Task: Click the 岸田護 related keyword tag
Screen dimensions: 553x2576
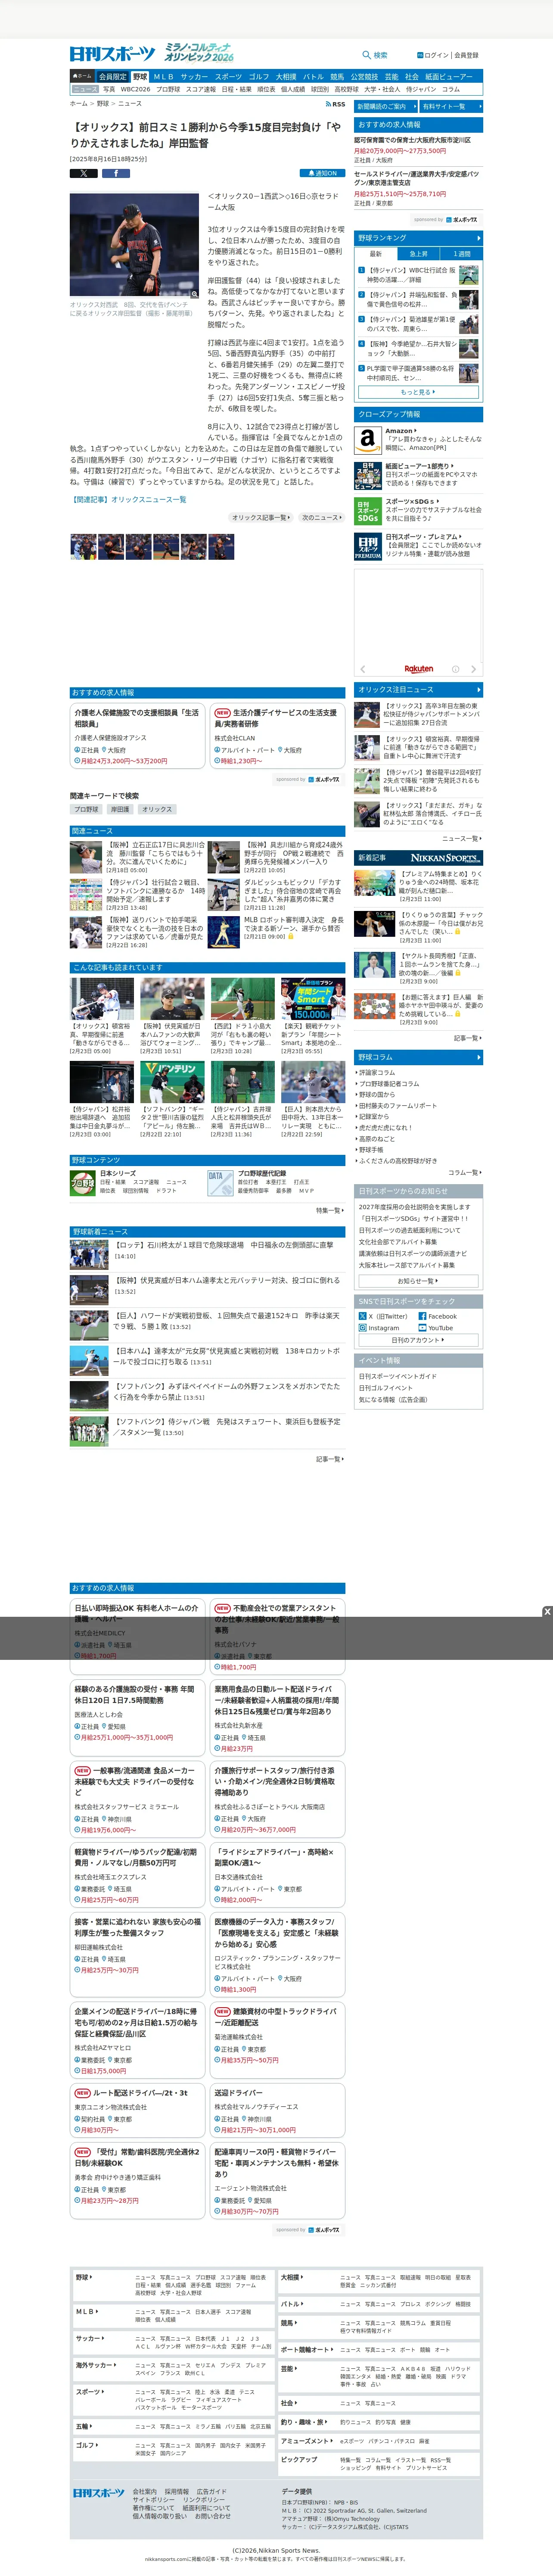Action: pyautogui.click(x=120, y=809)
